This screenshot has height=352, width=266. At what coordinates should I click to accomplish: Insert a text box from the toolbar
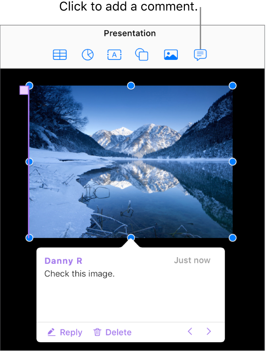tap(114, 55)
